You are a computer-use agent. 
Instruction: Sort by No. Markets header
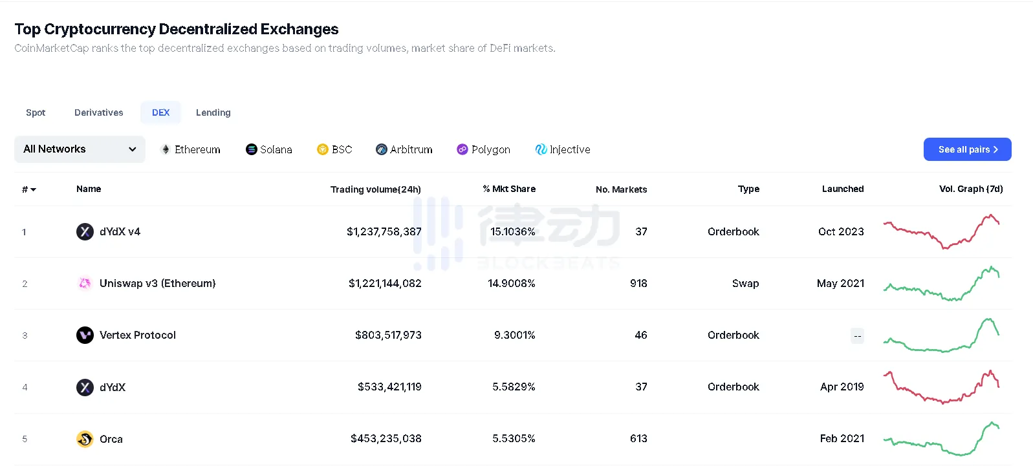pos(622,189)
